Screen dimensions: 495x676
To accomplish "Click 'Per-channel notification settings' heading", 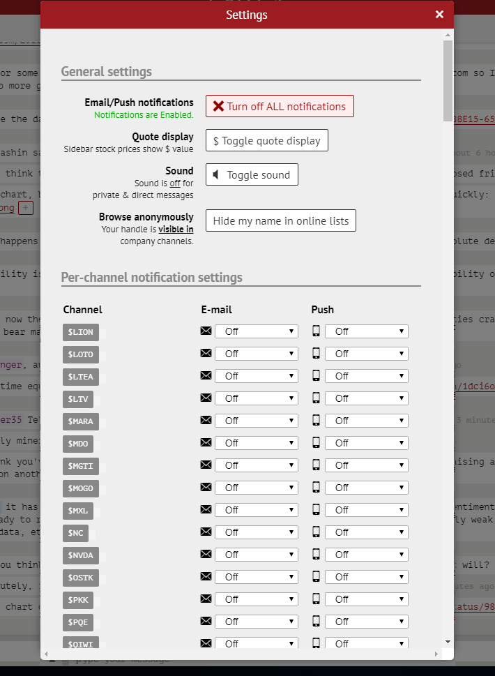I will click(x=152, y=277).
